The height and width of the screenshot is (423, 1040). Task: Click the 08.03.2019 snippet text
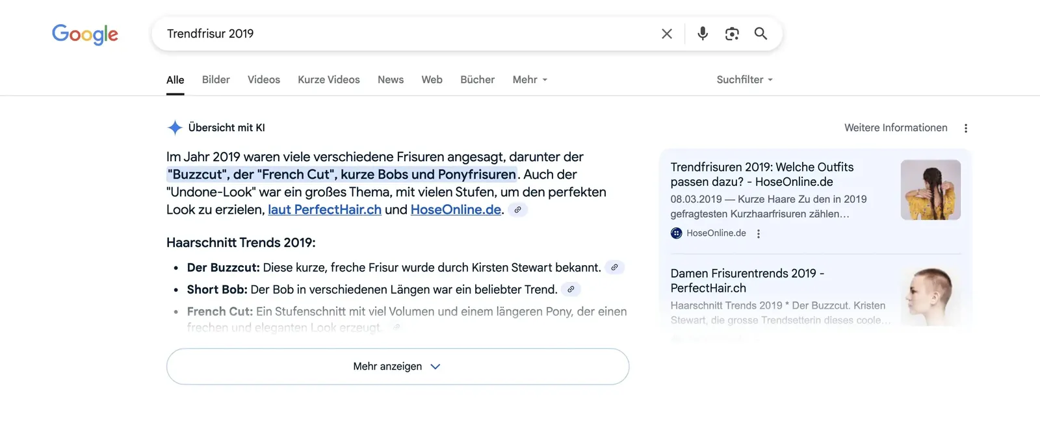(769, 207)
